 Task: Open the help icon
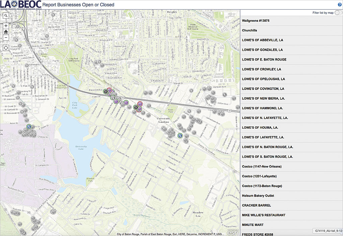click(340, 5)
